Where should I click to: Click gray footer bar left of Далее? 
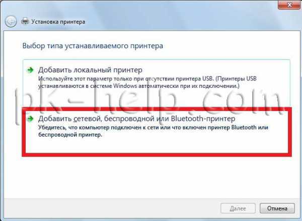click(x=112, y=208)
